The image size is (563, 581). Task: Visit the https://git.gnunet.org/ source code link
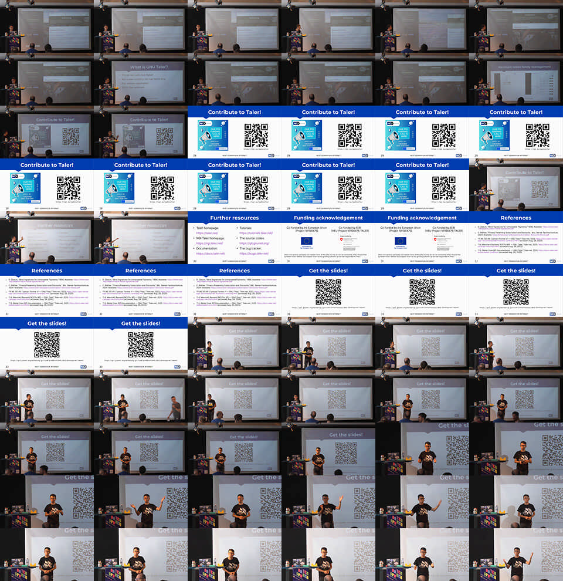[253, 243]
